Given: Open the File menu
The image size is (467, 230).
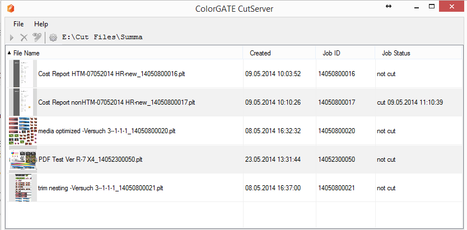Looking at the screenshot, I should [x=18, y=24].
